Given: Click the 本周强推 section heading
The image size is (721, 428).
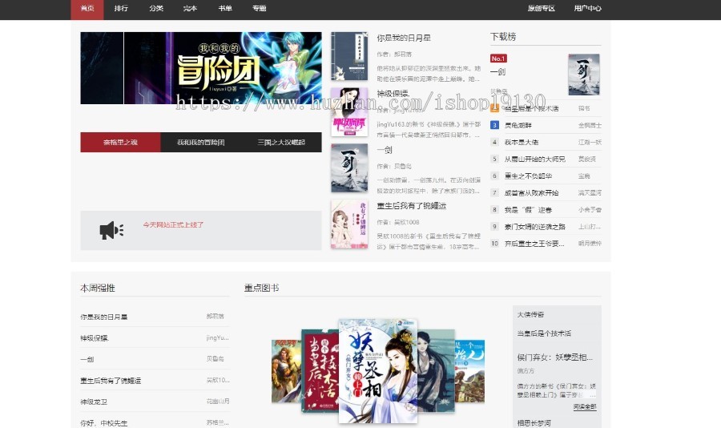Looking at the screenshot, I should click(98, 288).
